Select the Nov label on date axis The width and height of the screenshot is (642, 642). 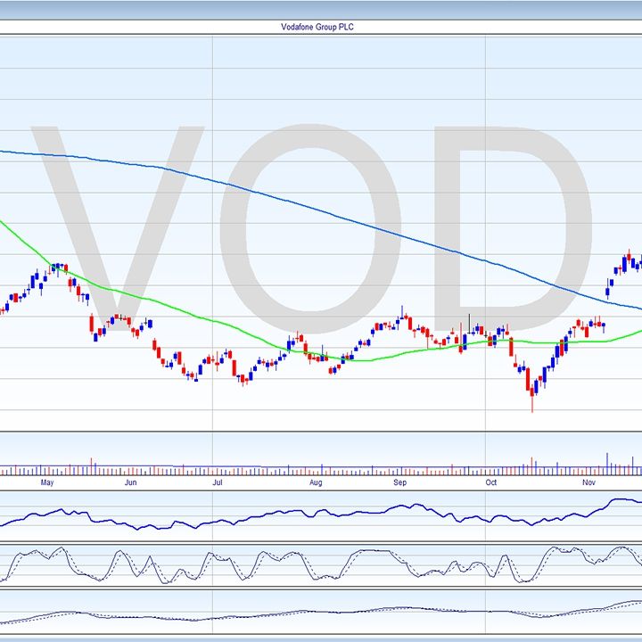[x=588, y=482]
